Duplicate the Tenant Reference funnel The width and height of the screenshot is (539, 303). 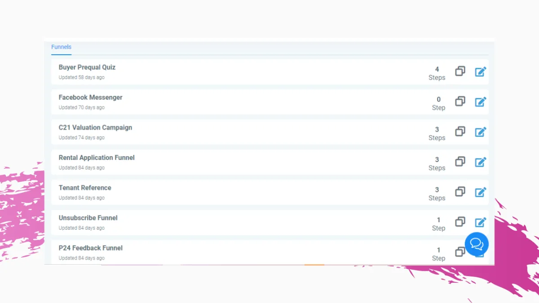[x=460, y=192]
